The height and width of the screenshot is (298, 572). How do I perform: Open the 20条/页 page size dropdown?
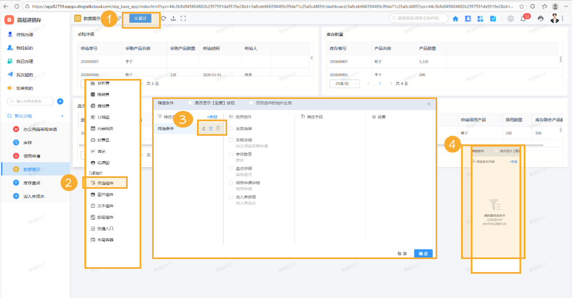[x=344, y=83]
